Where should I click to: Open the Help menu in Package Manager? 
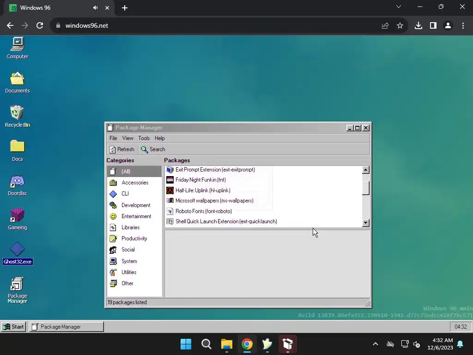159,138
